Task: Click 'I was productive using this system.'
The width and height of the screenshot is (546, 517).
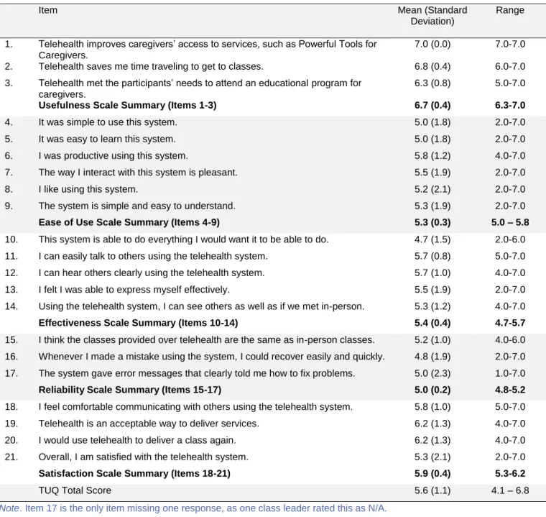Action: coord(114,155)
